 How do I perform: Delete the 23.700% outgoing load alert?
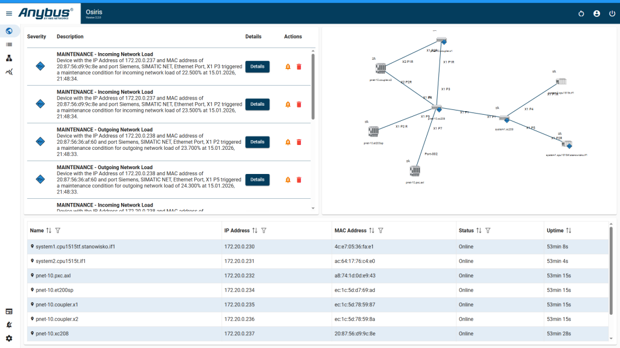coord(299,142)
